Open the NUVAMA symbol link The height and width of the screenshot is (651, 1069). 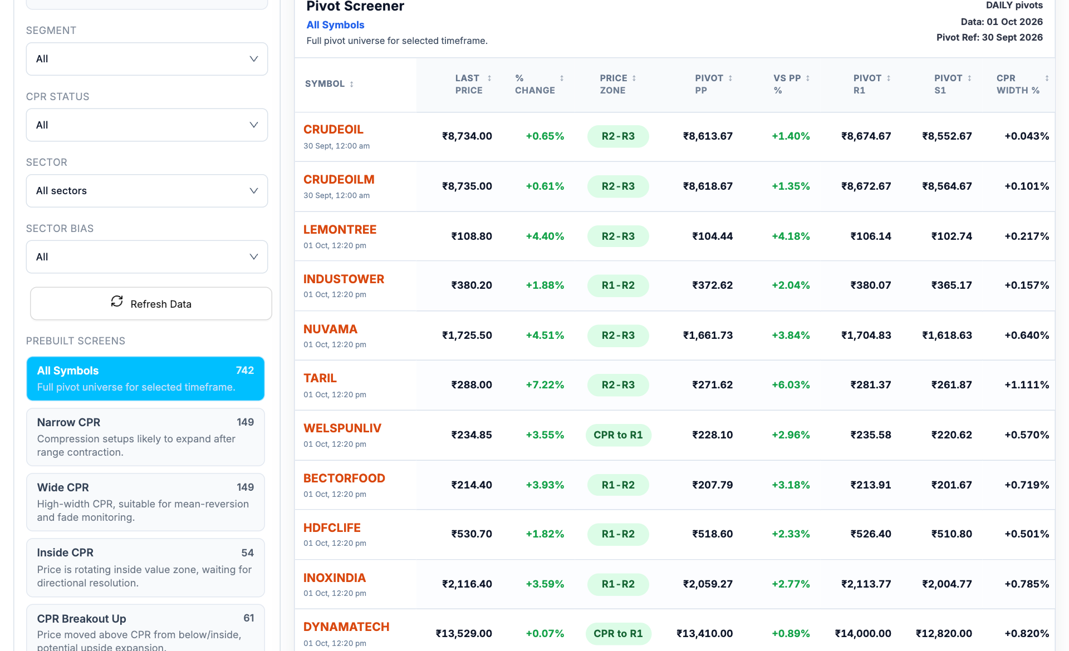pos(330,329)
